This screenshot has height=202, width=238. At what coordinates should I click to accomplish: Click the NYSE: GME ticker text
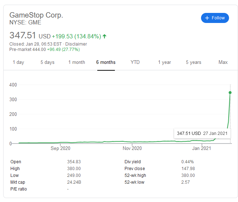[x=25, y=23]
